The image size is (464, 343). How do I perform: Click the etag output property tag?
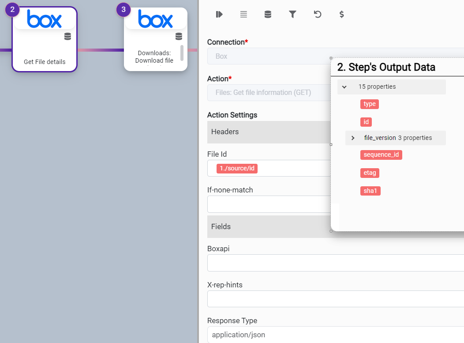pos(370,173)
